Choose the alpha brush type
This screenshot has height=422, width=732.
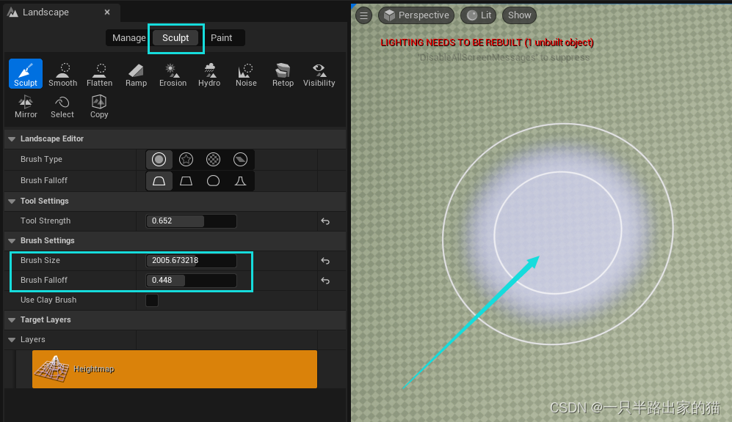[x=186, y=159]
